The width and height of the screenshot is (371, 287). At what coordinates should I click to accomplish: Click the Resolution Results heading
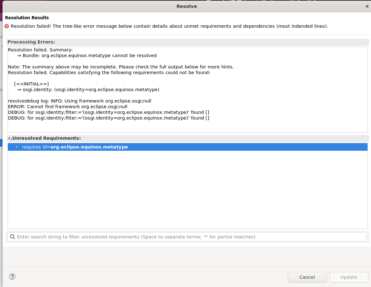pos(27,18)
